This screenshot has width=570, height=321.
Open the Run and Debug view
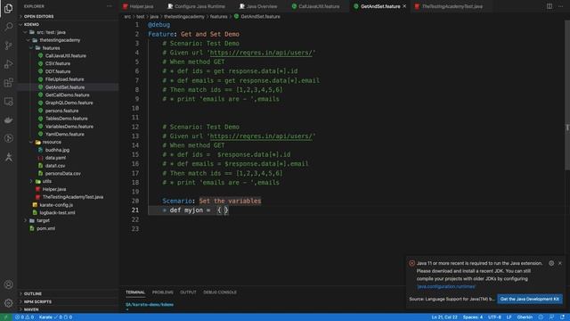point(8,64)
